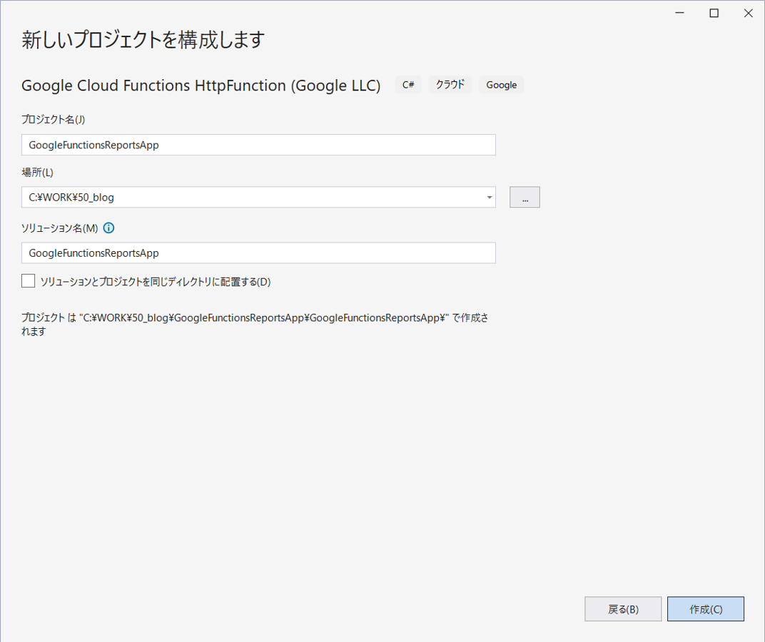Click the プロジェクト名(J) label

pos(54,120)
